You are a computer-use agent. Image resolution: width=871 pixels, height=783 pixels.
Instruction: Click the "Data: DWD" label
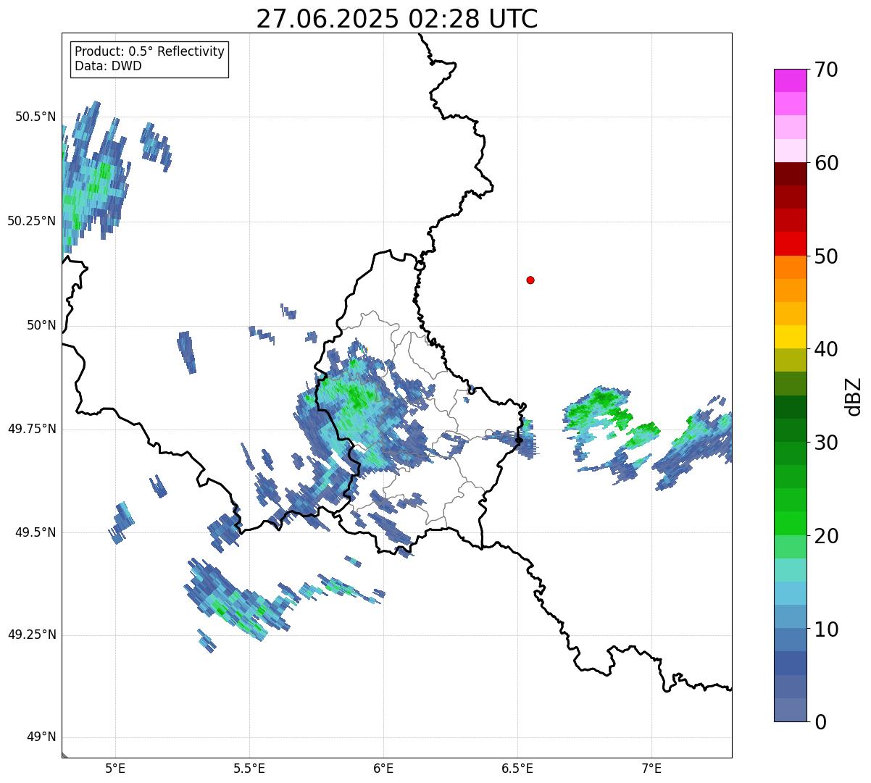[108, 66]
